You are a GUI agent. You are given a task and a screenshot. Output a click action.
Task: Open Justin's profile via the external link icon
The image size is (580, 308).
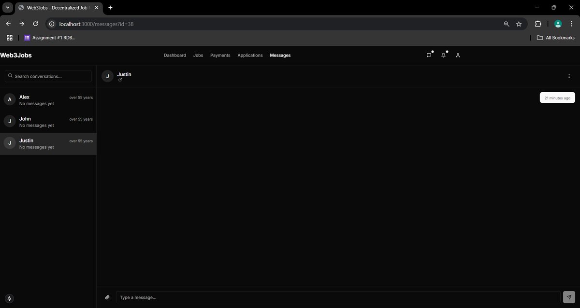click(120, 79)
